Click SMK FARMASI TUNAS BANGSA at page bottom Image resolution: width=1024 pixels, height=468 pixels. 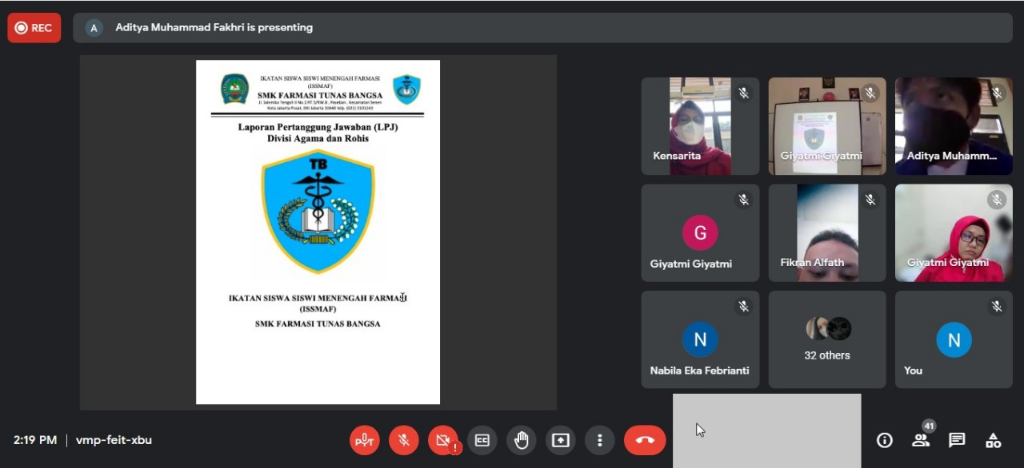[x=318, y=324]
